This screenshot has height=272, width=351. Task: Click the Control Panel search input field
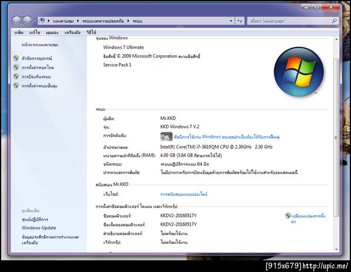pyautogui.click(x=290, y=21)
